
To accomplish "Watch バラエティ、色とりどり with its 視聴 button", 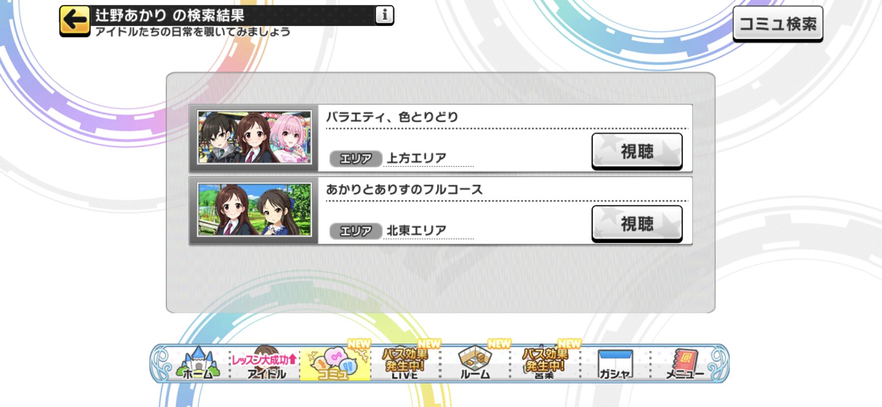I will pyautogui.click(x=637, y=151).
